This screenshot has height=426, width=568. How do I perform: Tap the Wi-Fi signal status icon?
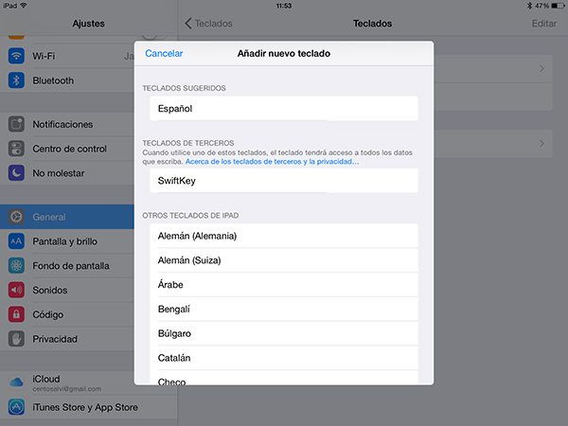(24, 6)
